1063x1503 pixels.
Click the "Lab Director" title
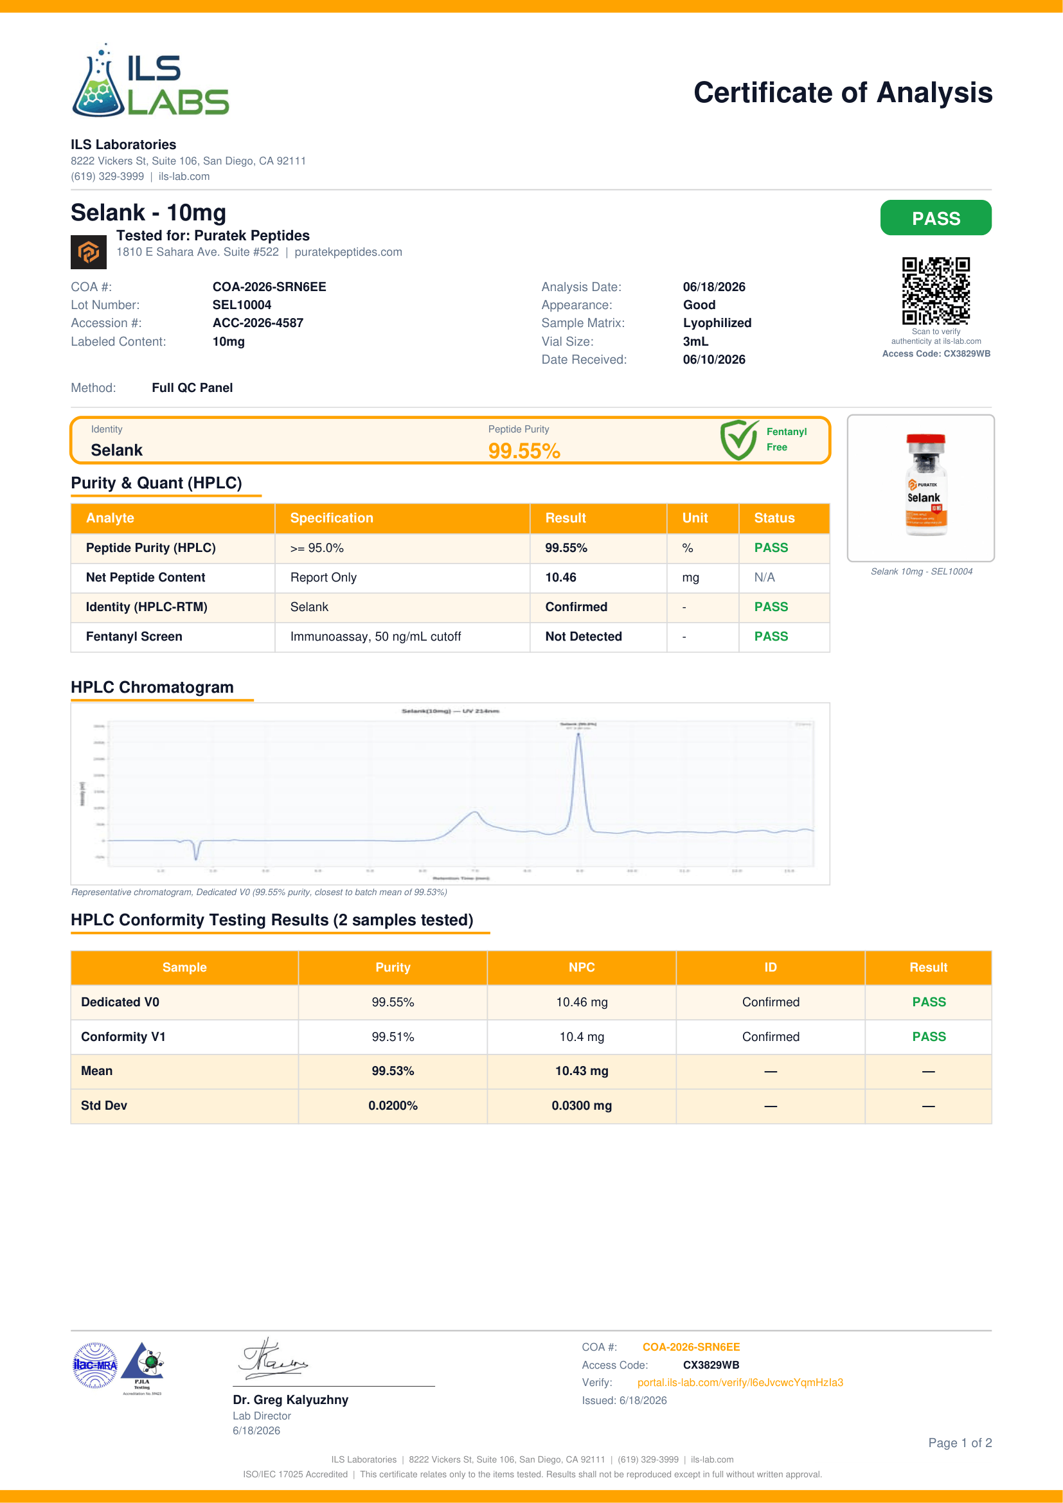coord(262,1416)
